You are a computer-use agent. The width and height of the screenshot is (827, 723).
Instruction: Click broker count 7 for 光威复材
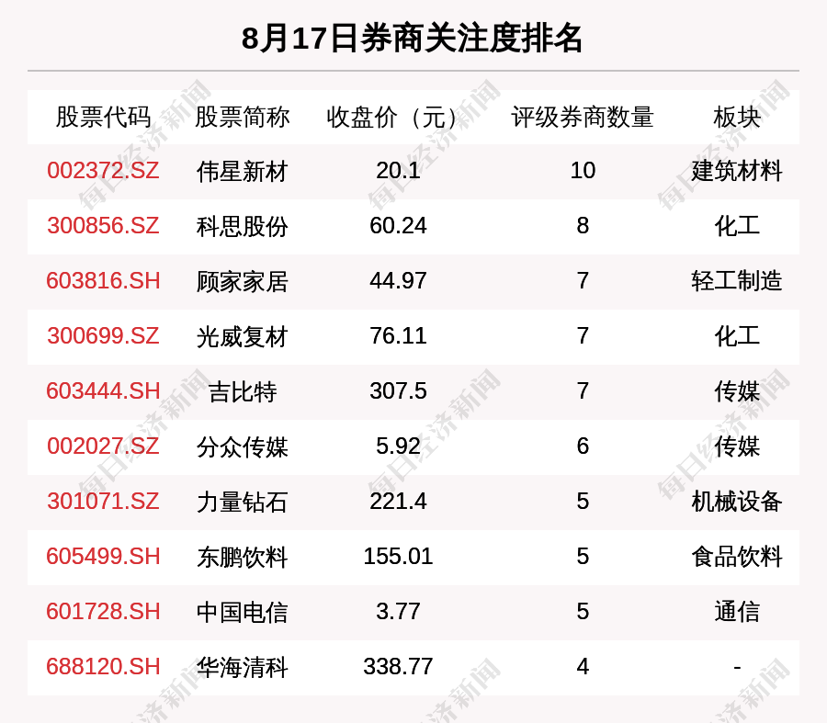pyautogui.click(x=583, y=336)
